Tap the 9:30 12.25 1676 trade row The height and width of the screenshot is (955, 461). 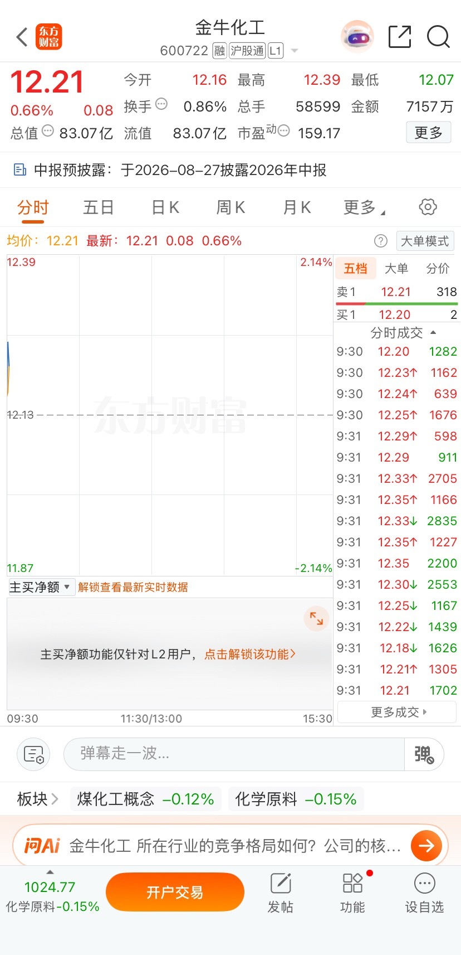coord(396,415)
